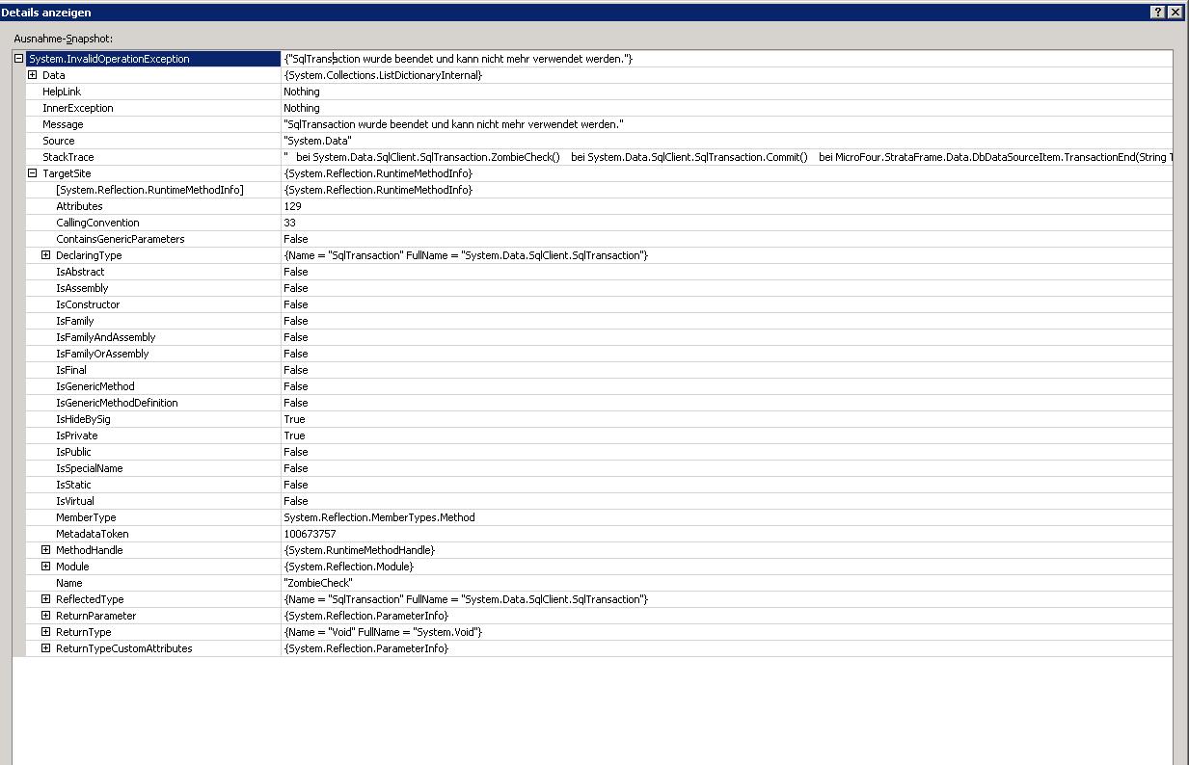Expand the DeclaringType property
The image size is (1189, 765).
(x=45, y=255)
